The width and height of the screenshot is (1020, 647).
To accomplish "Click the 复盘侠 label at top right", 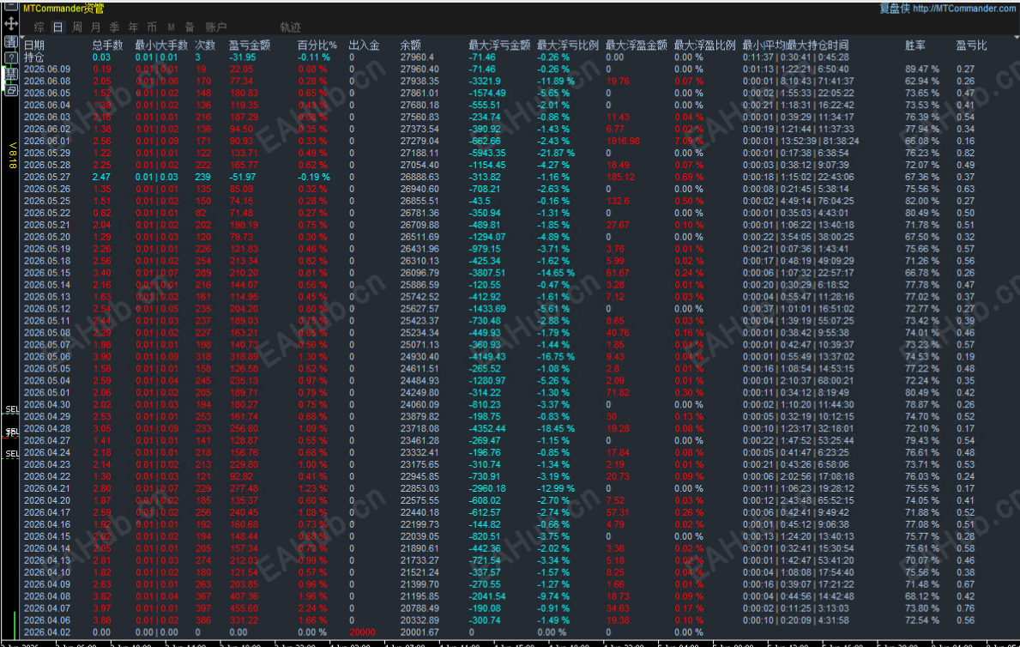I will 895,9.
